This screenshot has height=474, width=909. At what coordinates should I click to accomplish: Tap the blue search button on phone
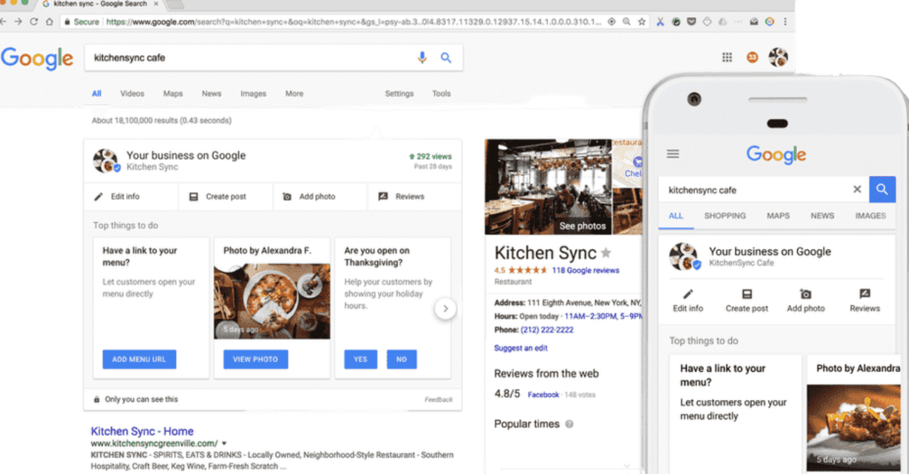point(882,189)
